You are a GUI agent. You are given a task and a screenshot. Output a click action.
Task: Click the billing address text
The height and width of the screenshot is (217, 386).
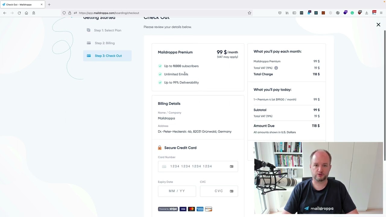(195, 132)
